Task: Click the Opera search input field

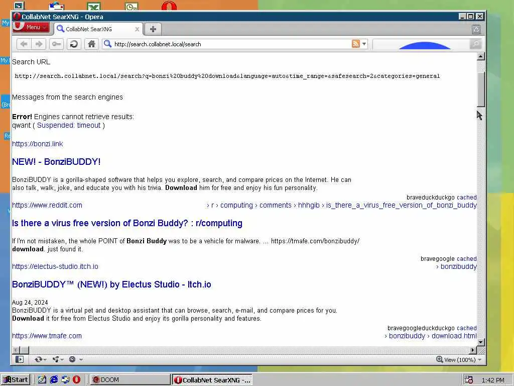Action: click(421, 44)
